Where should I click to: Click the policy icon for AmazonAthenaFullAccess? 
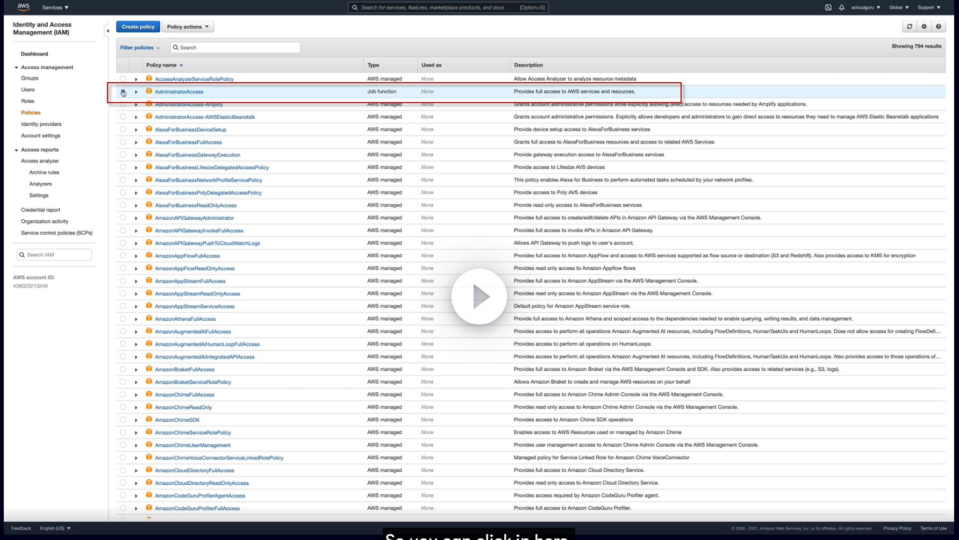[149, 319]
